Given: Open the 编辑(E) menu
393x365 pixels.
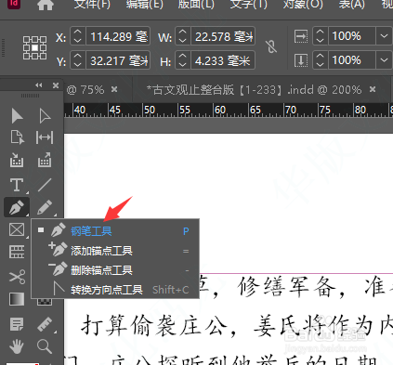Looking at the screenshot, I should tap(145, 4).
